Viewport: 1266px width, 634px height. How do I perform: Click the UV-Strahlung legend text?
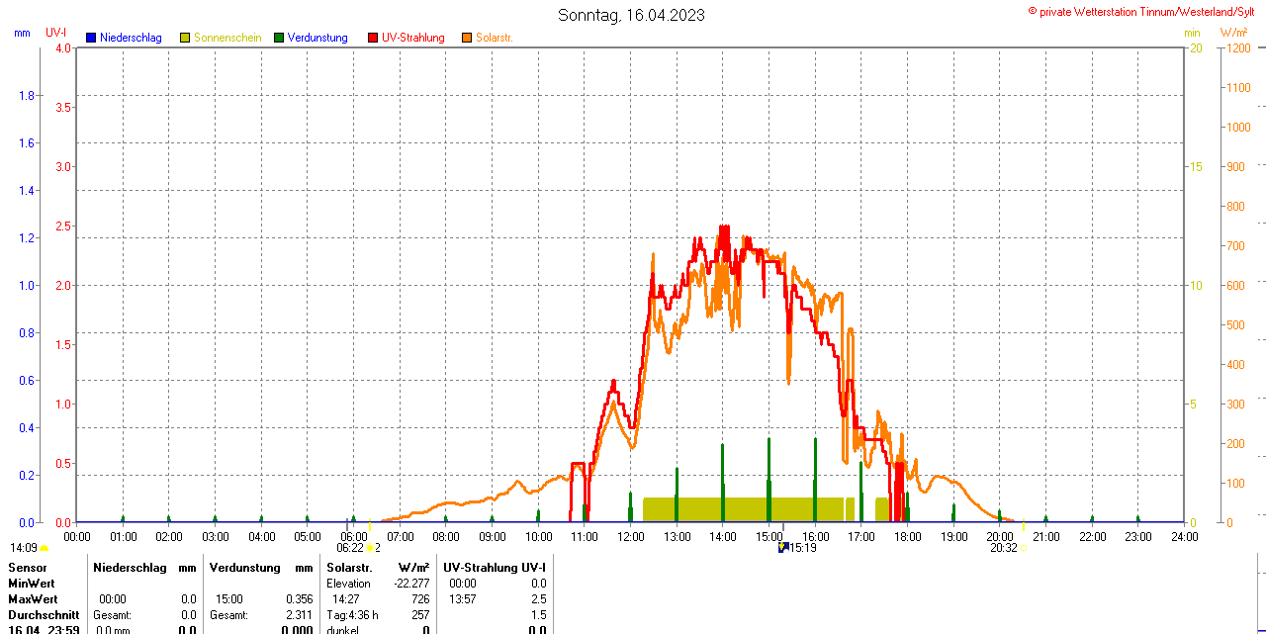pos(412,38)
